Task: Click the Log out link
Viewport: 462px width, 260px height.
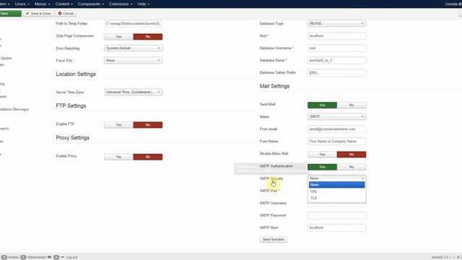Action: click(71, 257)
